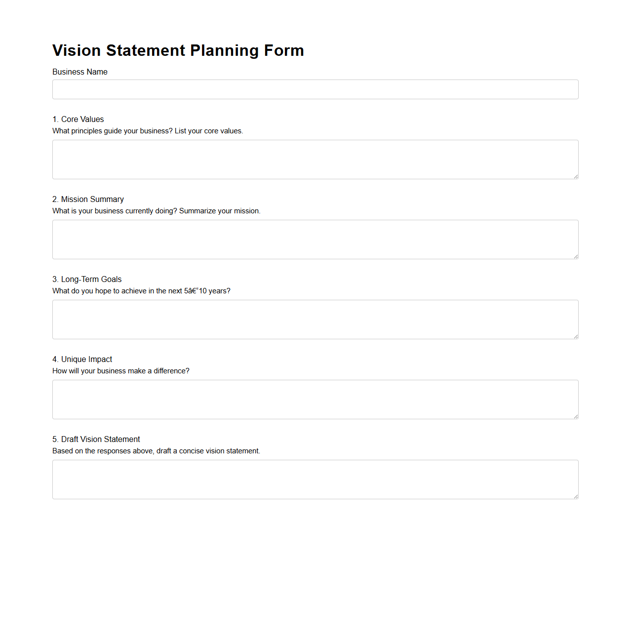631x642 pixels.
Task: Click the resize grip of Unique Impact box
Action: [575, 416]
